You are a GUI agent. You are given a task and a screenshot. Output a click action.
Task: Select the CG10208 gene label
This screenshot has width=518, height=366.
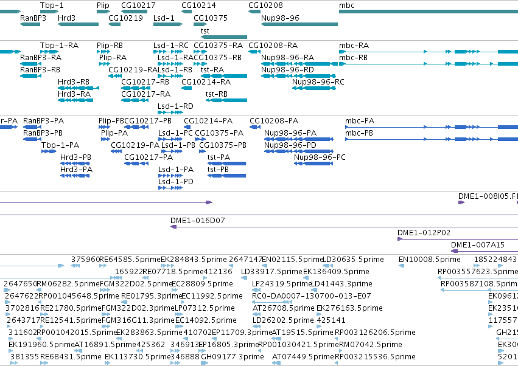point(265,5)
